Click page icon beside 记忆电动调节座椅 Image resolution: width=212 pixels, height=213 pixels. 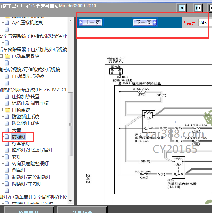coord(7,103)
